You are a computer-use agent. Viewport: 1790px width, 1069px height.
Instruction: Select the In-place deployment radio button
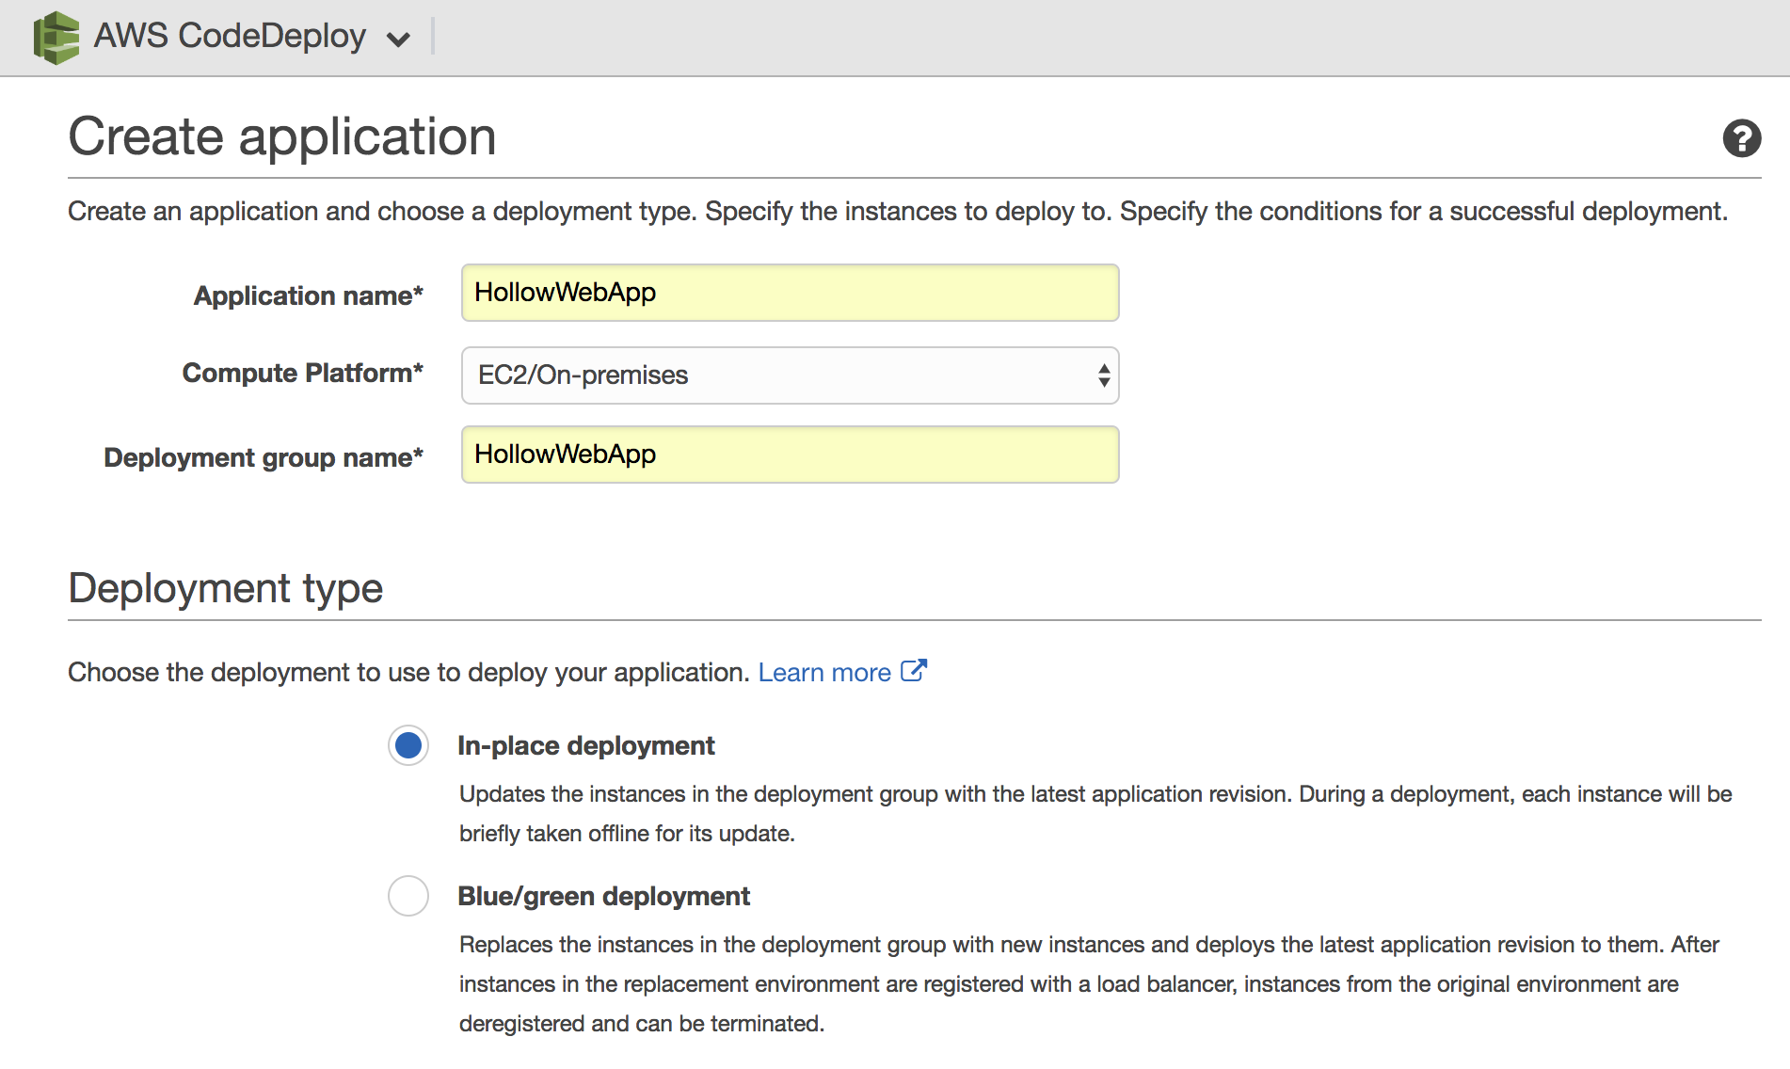pyautogui.click(x=408, y=745)
